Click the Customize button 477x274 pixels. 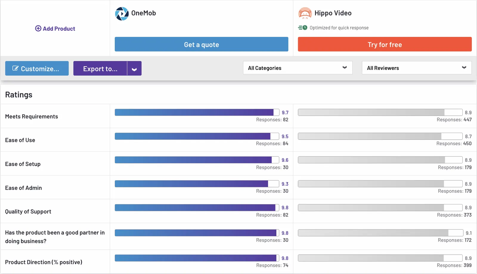tap(37, 68)
